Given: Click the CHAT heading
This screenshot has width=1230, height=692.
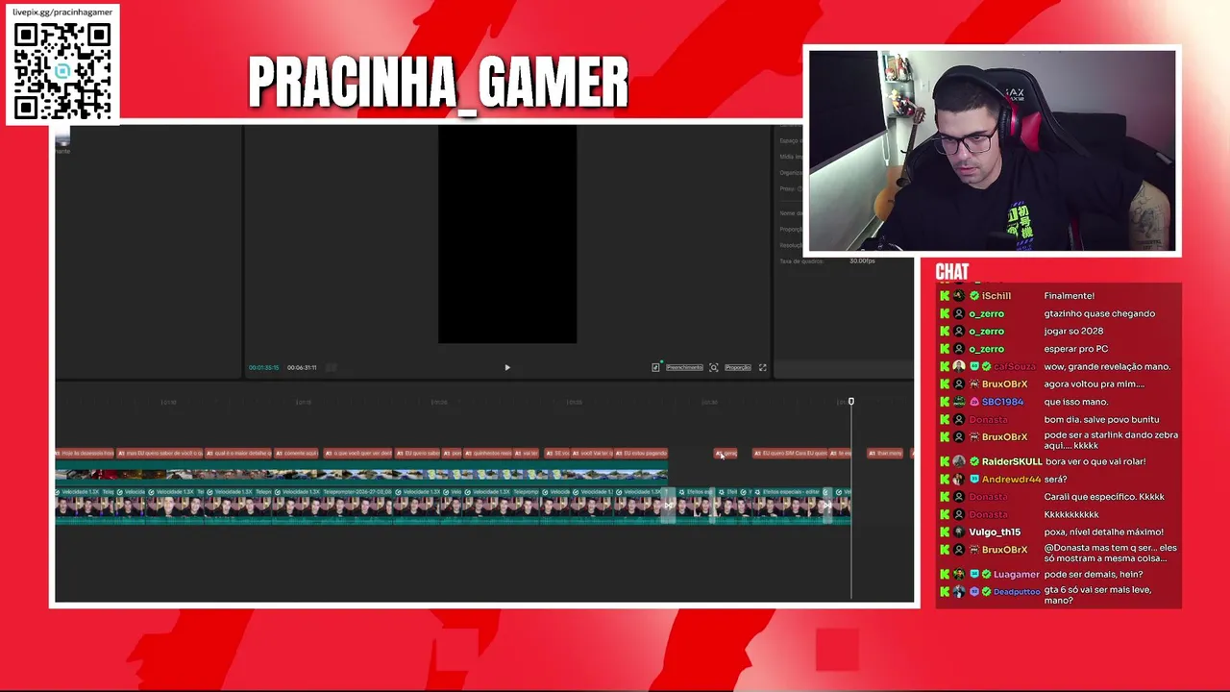Looking at the screenshot, I should pyautogui.click(x=952, y=272).
